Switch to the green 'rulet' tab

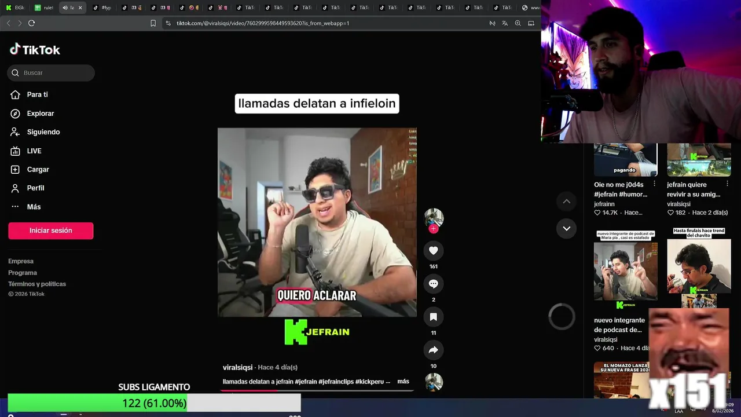[44, 8]
